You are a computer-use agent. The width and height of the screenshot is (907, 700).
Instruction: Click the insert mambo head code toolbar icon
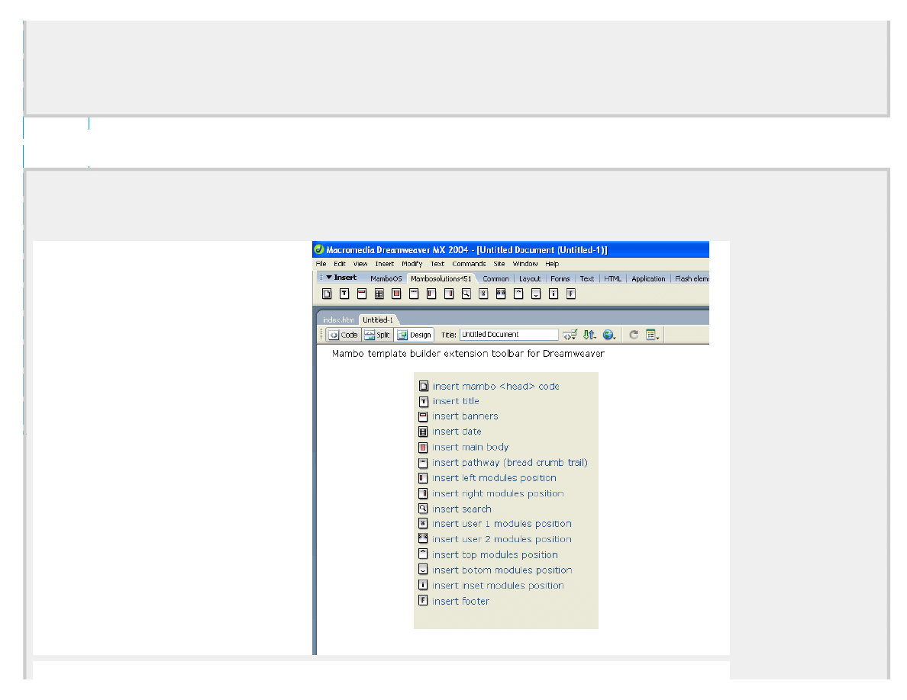[327, 294]
